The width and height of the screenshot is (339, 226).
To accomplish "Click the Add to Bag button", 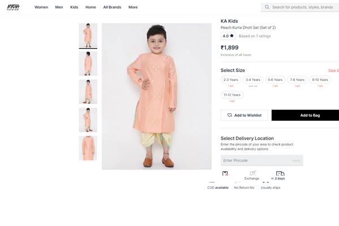I will click(309, 115).
